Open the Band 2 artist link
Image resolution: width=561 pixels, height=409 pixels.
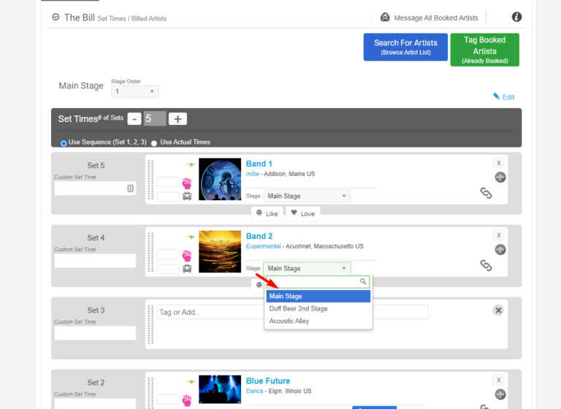pos(259,236)
